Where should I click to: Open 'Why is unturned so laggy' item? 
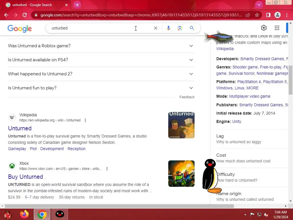pyautogui.click(x=252, y=139)
